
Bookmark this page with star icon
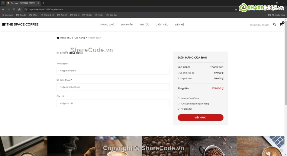coord(236,9)
